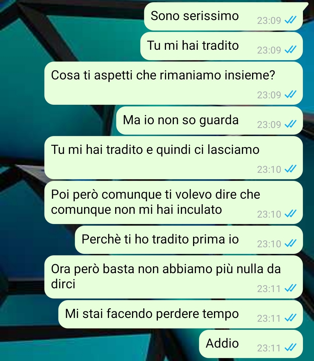Click the 23:09 timestamp on 'Sono serissimo'

pyautogui.click(x=269, y=20)
